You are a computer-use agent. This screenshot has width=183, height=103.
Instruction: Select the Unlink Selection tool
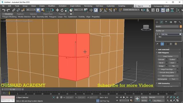18,10
